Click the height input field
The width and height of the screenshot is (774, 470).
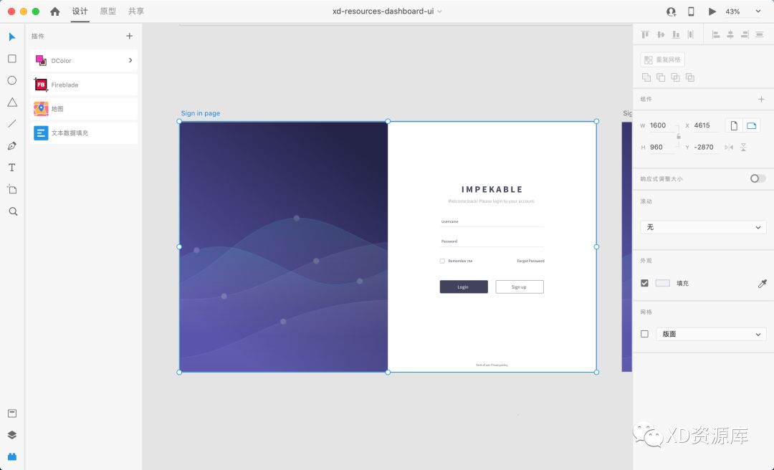tap(662, 147)
